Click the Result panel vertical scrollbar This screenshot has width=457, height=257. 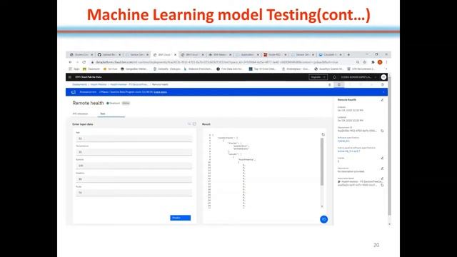(x=322, y=162)
